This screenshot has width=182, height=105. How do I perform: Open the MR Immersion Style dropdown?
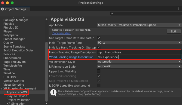pos(139,66)
